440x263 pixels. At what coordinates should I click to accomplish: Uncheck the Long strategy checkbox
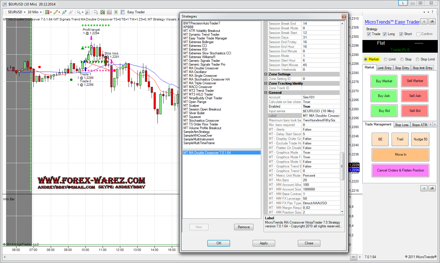(385, 34)
